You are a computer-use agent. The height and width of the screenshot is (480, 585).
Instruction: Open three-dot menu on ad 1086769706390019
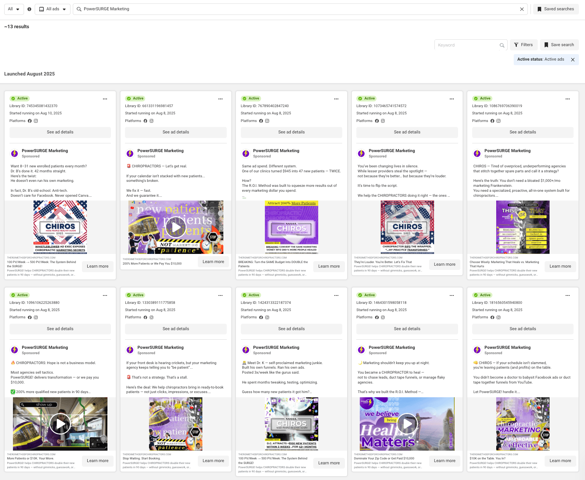567,99
